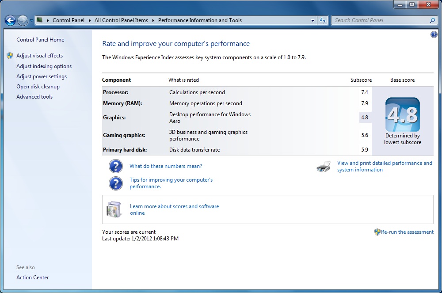Viewport: 442px width, 293px height.
Task: Minimize the Control Panel window
Action: [x=400, y=4]
